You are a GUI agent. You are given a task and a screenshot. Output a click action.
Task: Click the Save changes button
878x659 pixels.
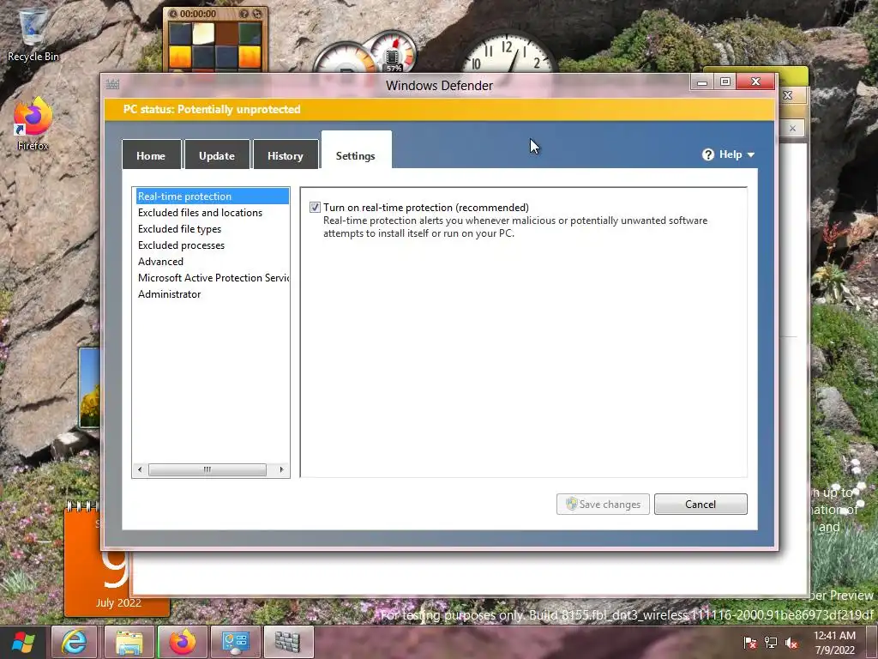(603, 504)
